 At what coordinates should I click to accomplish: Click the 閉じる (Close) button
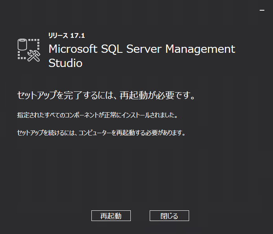(169, 216)
